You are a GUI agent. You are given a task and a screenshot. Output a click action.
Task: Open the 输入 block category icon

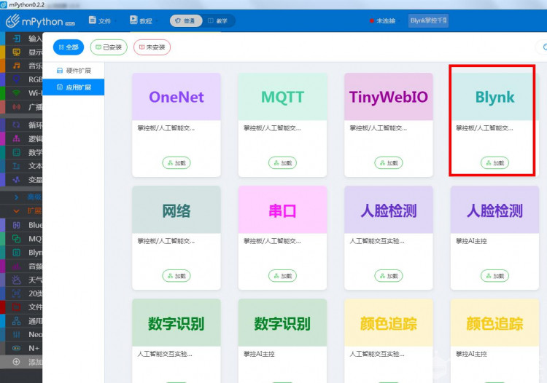[16, 39]
